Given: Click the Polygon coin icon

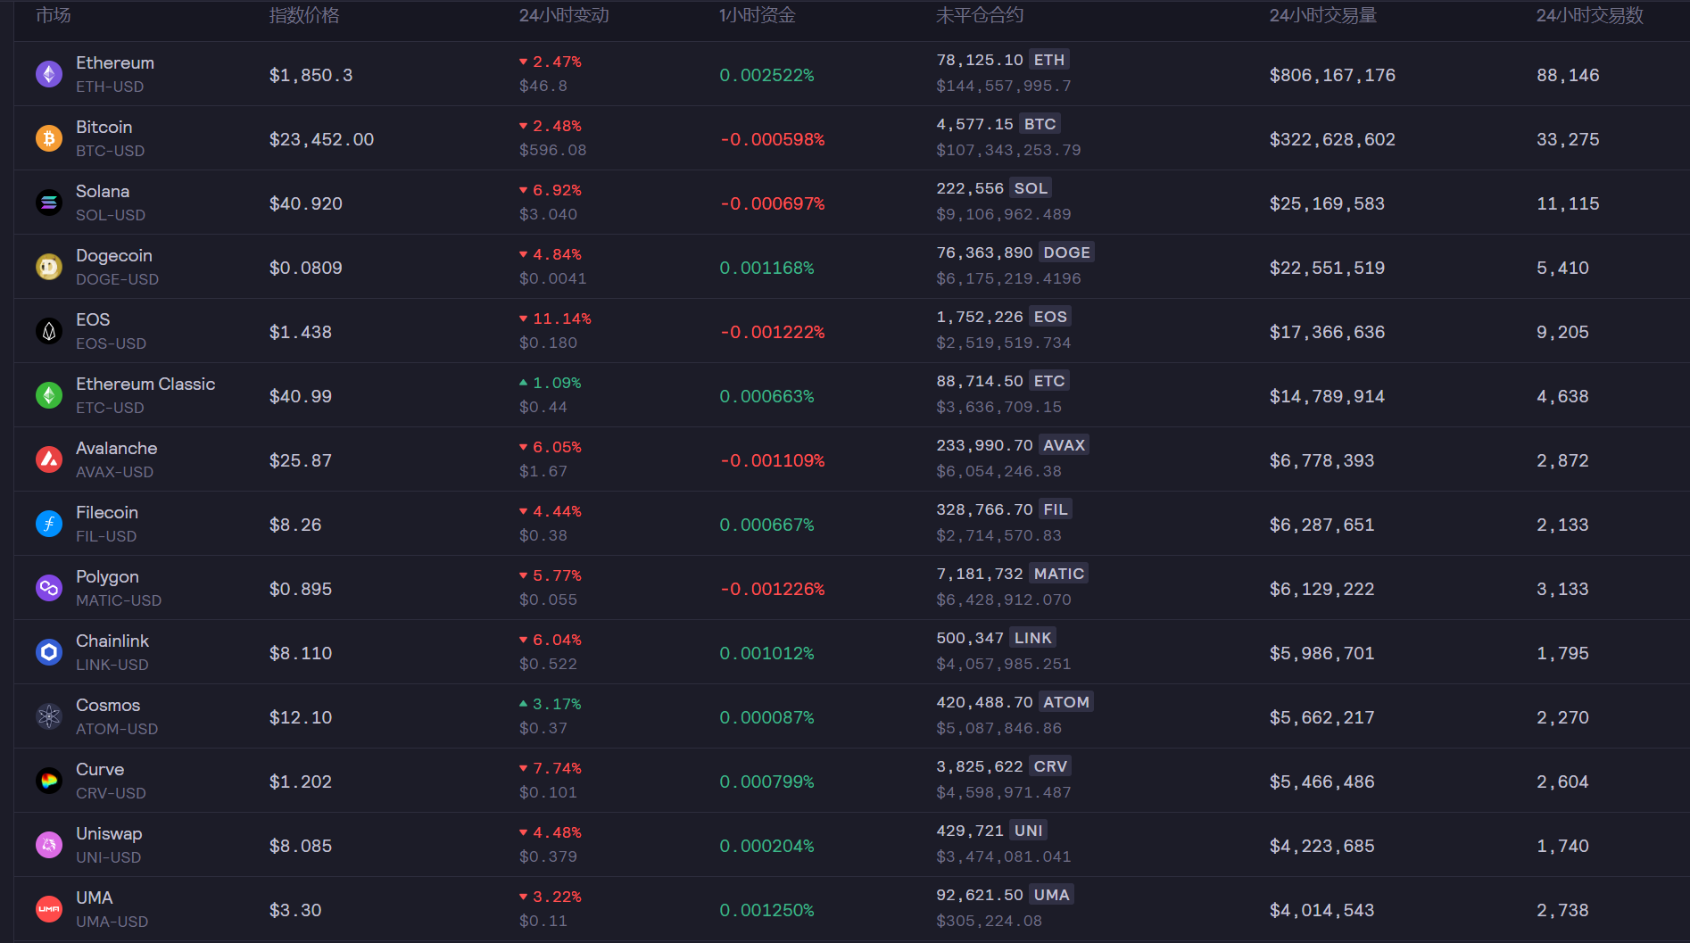Looking at the screenshot, I should (49, 588).
